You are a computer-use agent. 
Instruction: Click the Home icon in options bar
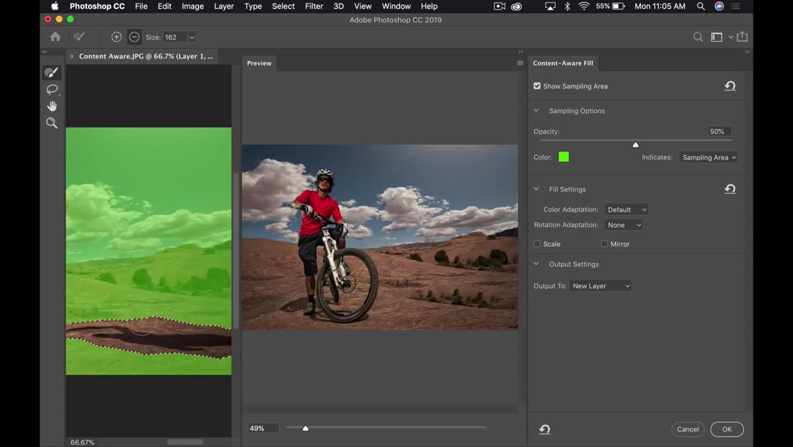[x=56, y=37]
